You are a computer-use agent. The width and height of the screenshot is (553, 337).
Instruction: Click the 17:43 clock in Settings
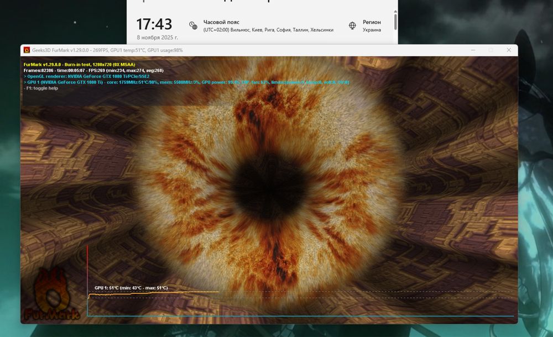pyautogui.click(x=154, y=24)
